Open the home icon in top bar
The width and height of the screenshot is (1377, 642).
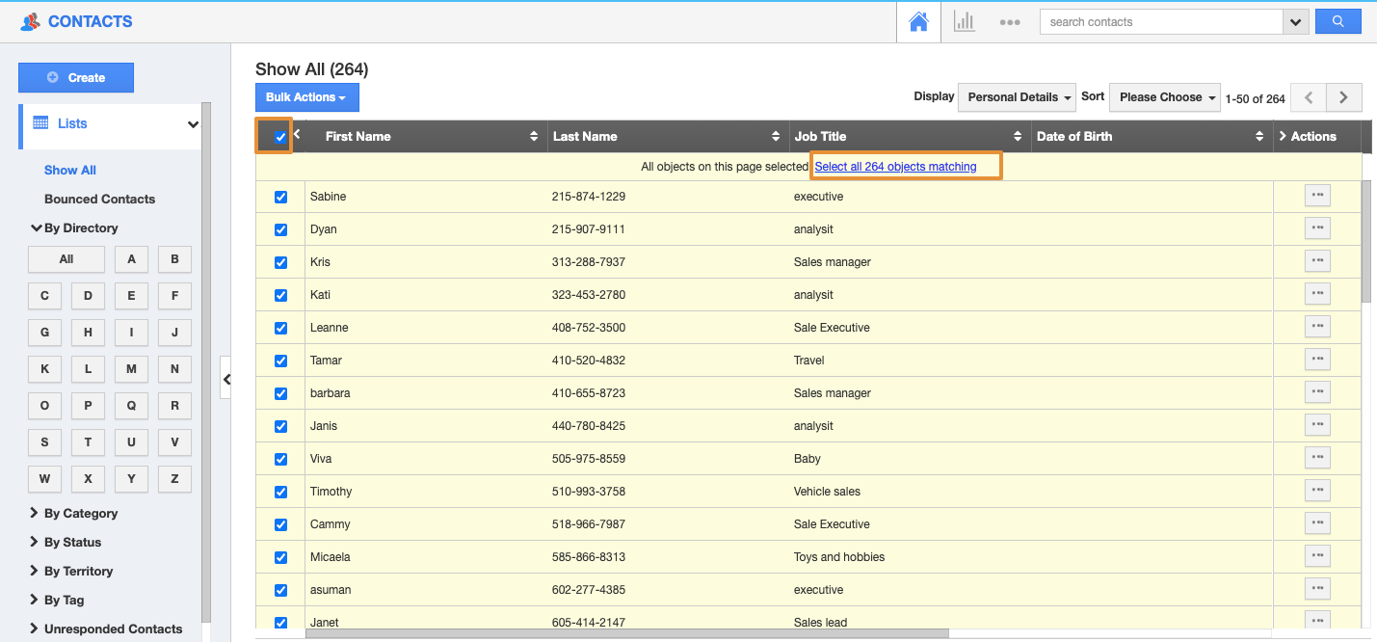pyautogui.click(x=918, y=21)
